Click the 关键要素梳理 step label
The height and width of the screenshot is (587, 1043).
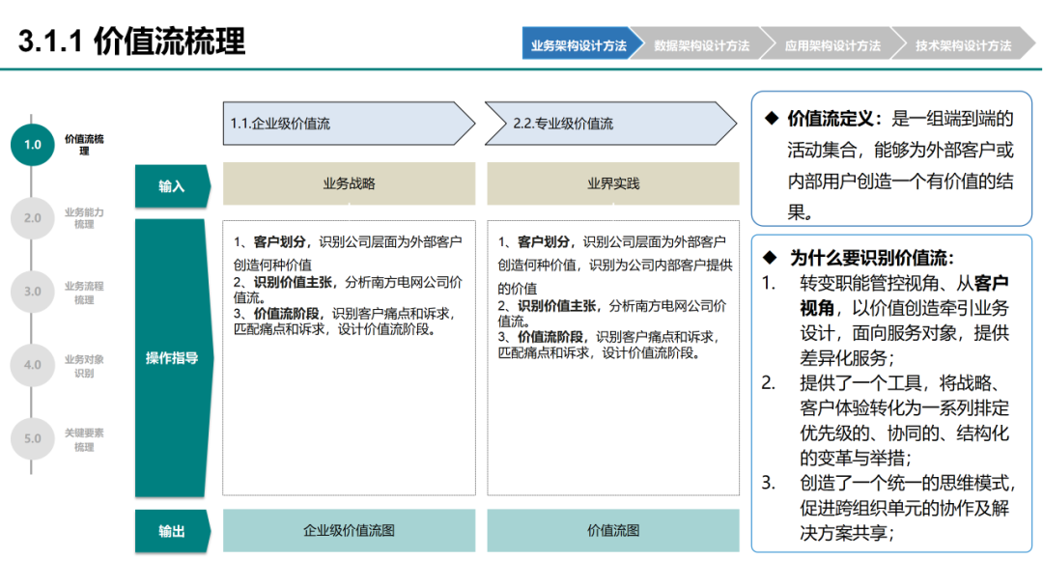pos(84,439)
